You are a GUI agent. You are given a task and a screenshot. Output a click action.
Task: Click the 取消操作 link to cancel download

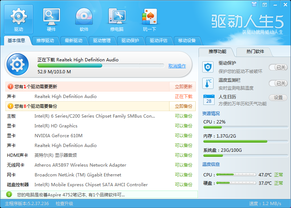click(x=177, y=66)
